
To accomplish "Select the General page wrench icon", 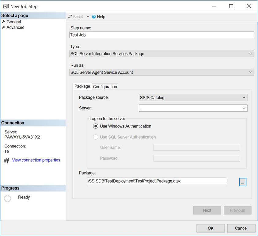I will coord(3,22).
